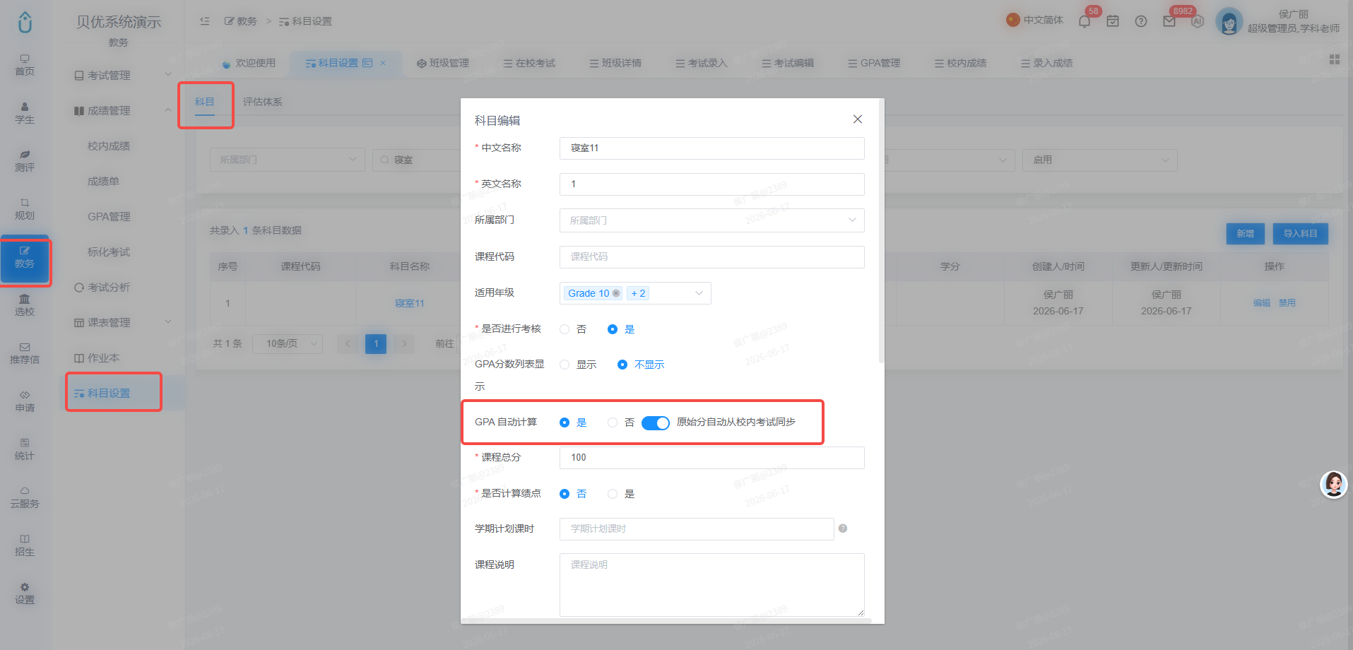The image size is (1353, 650).
Task: Select 显示 for GPA分数列表显示
Action: pyautogui.click(x=578, y=365)
